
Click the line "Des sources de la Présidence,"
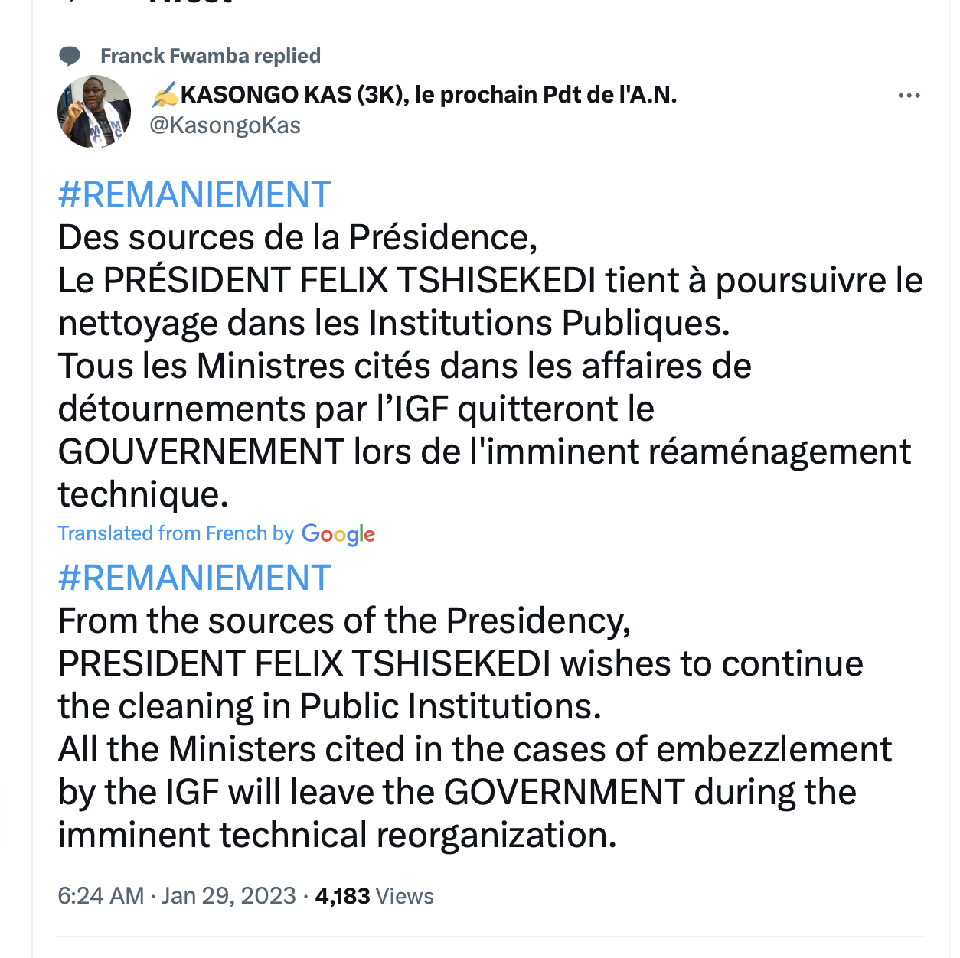tap(298, 238)
